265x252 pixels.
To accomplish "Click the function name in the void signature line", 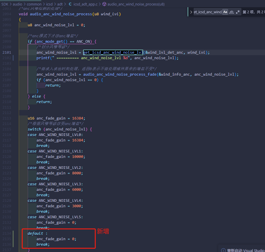I will (x=61, y=14).
